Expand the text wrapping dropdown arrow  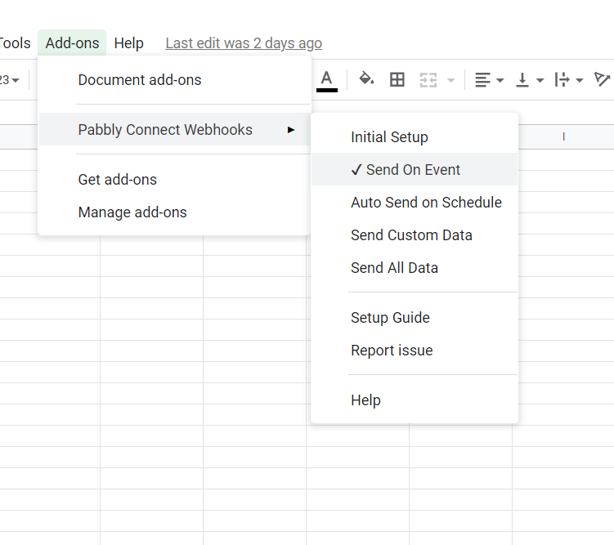coord(580,81)
